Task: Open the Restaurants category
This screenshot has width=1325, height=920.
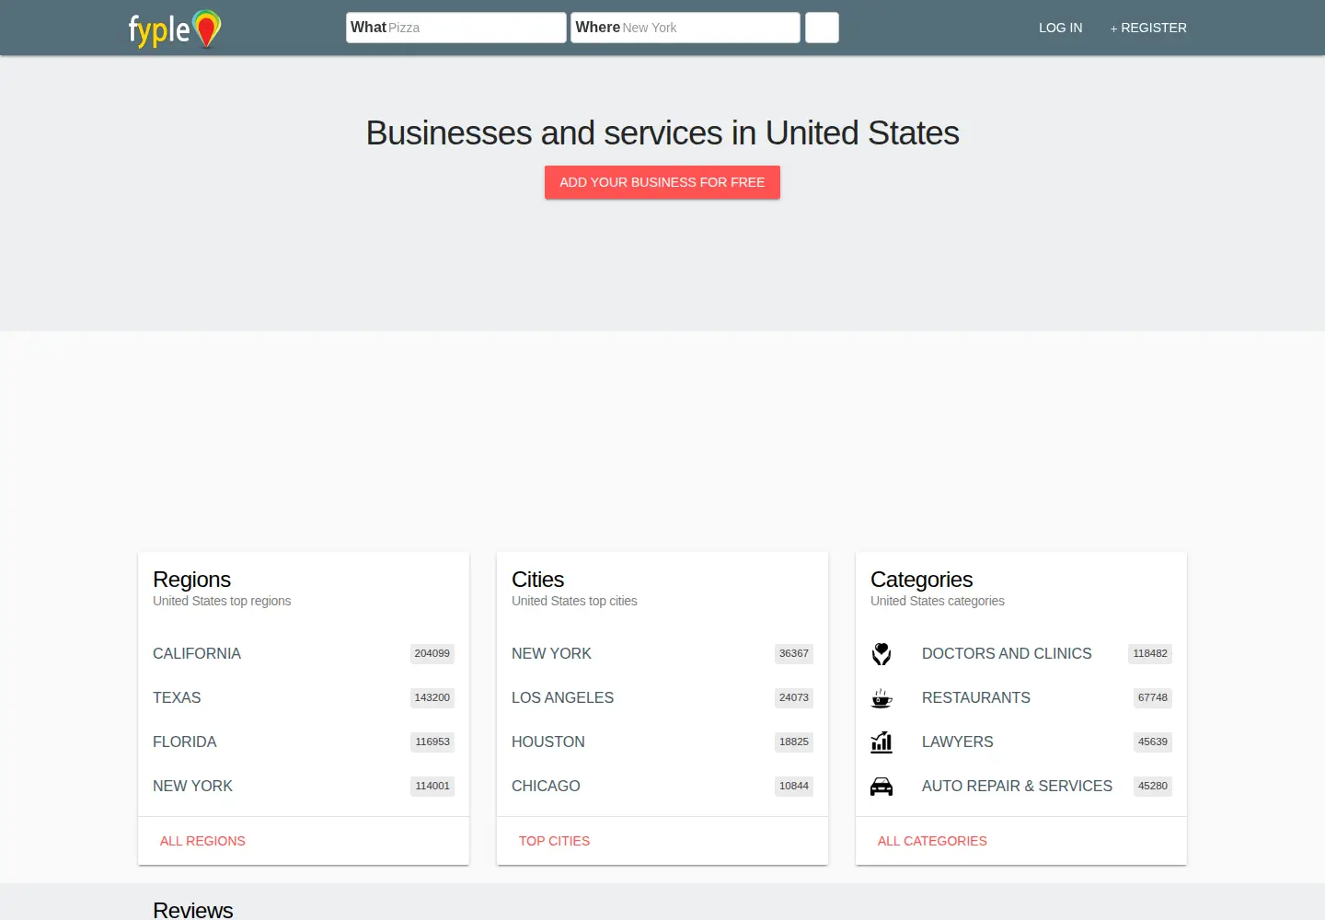Action: [976, 697]
